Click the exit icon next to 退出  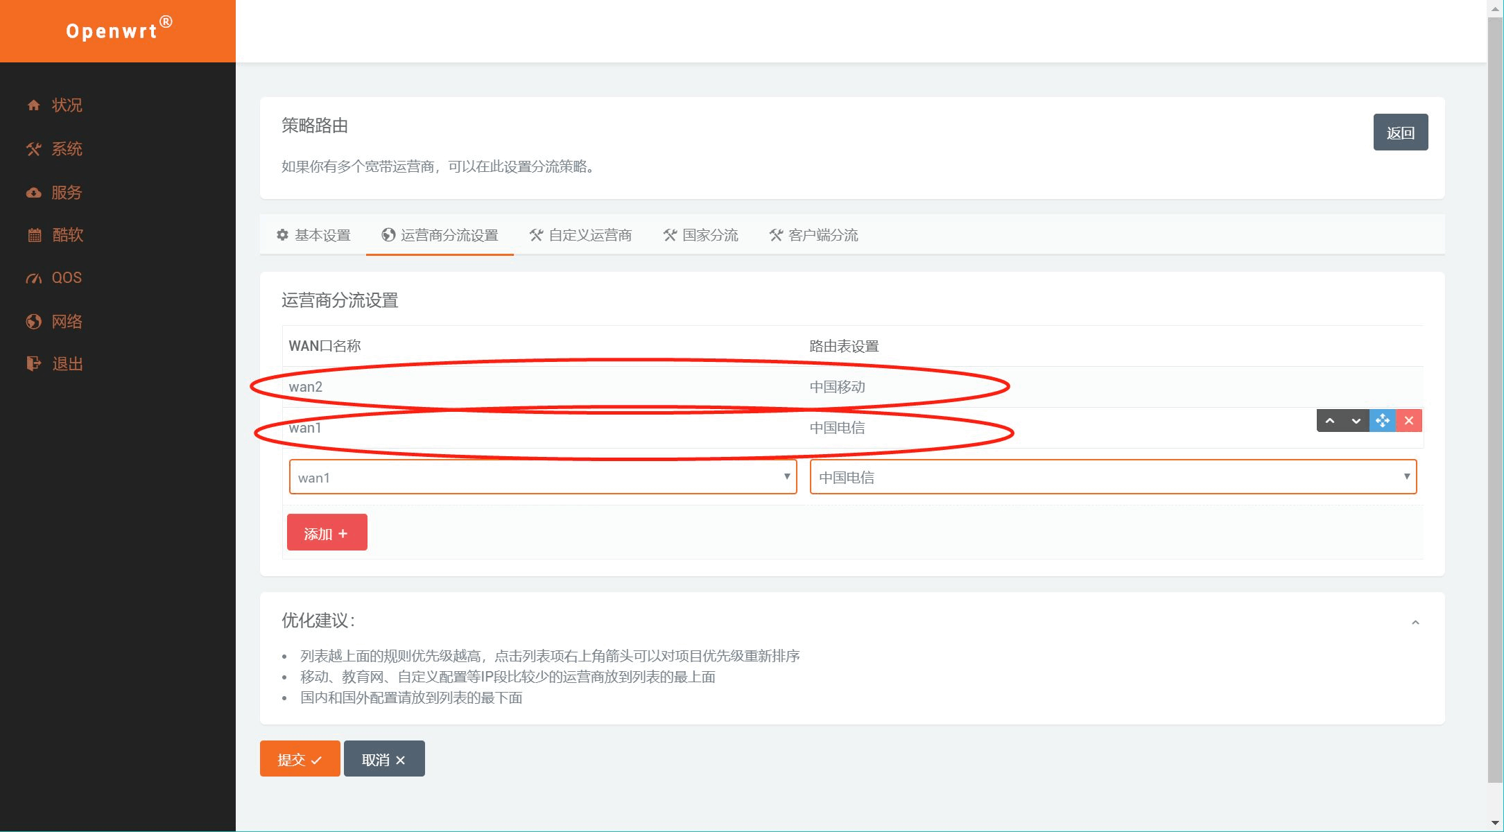coord(33,364)
